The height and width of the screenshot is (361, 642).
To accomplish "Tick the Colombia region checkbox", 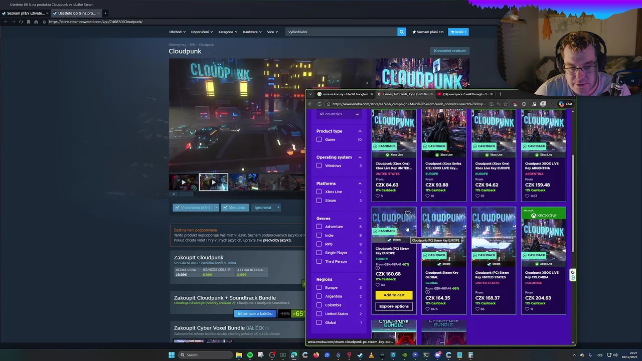I will [319, 305].
